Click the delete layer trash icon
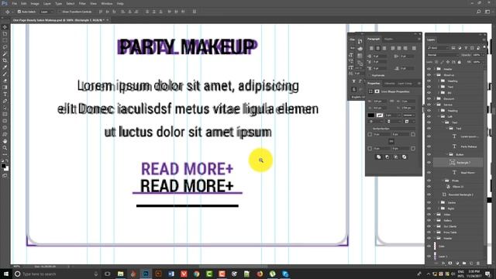 point(478,263)
